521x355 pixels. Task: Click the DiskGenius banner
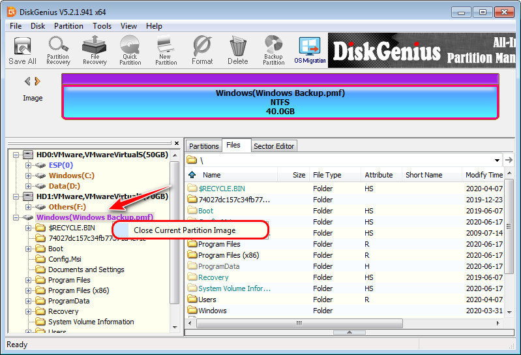[x=422, y=50]
